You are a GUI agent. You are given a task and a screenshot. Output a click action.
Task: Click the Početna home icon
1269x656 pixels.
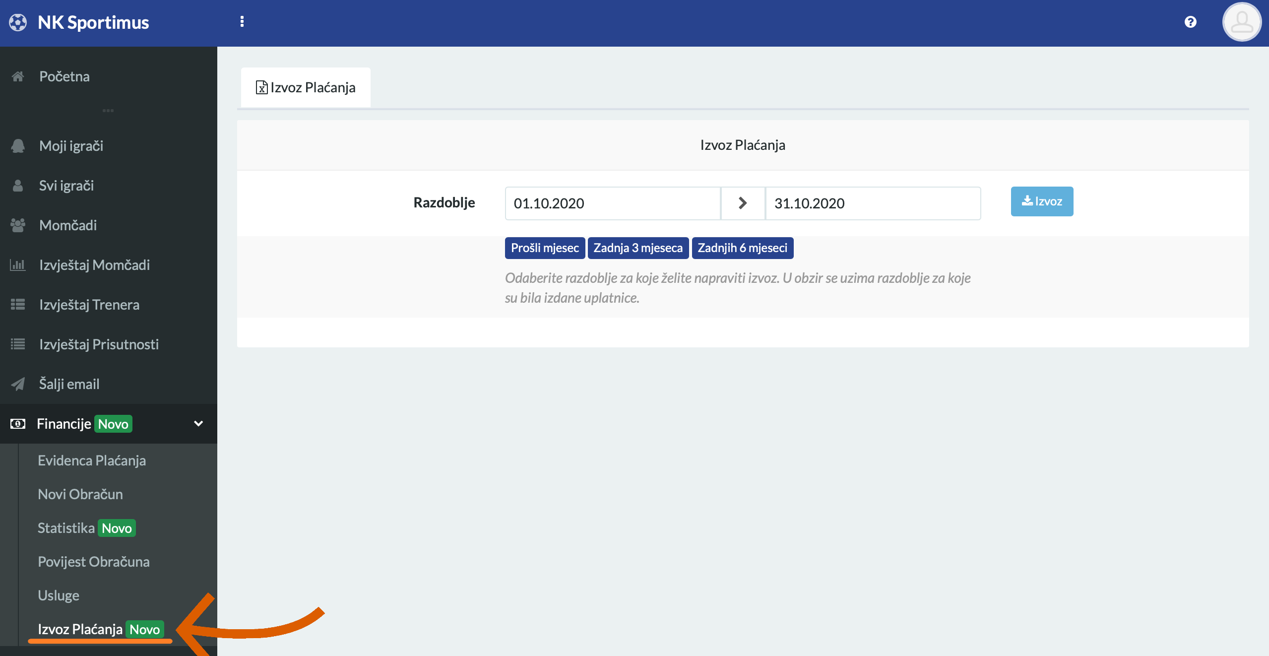point(18,76)
